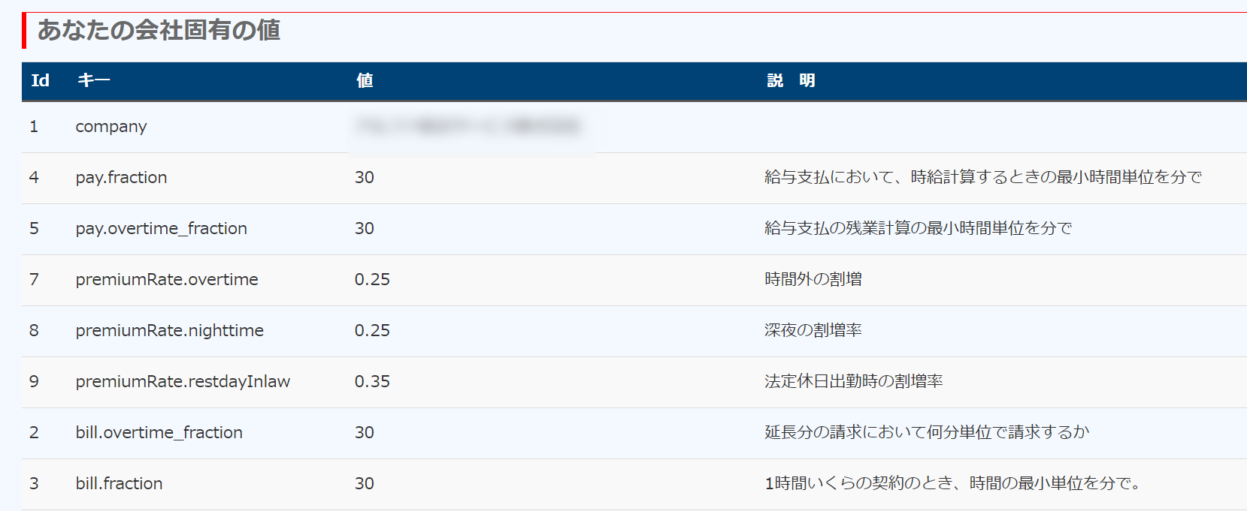Screen dimensions: 1247x511
Task: Click the pay.overtime_fraction key
Action: pyautogui.click(x=161, y=229)
